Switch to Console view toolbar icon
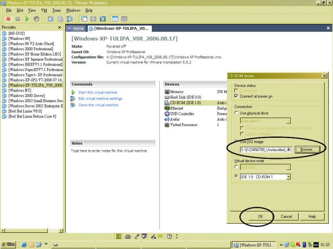333x249 pixels. 124,19
